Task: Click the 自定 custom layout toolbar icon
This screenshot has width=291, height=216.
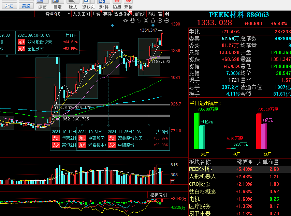Action: coord(56,1)
